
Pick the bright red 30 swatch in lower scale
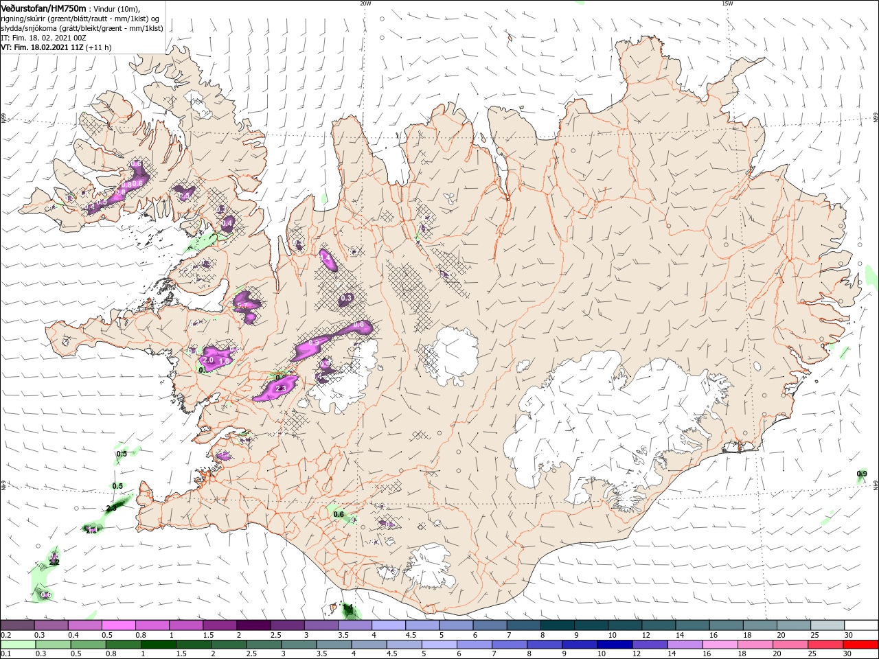click(x=861, y=645)
